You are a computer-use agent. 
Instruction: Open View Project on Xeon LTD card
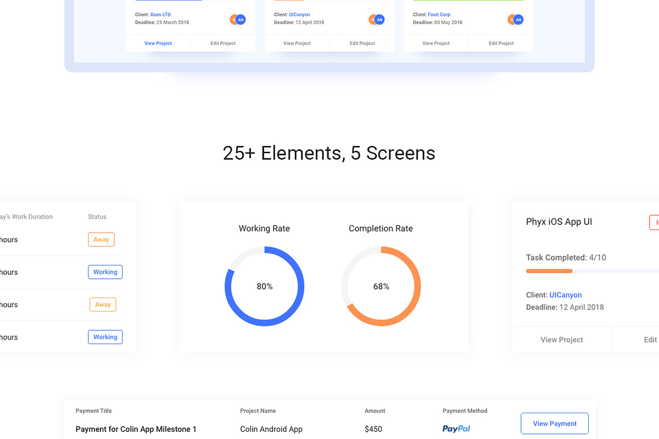(x=158, y=43)
